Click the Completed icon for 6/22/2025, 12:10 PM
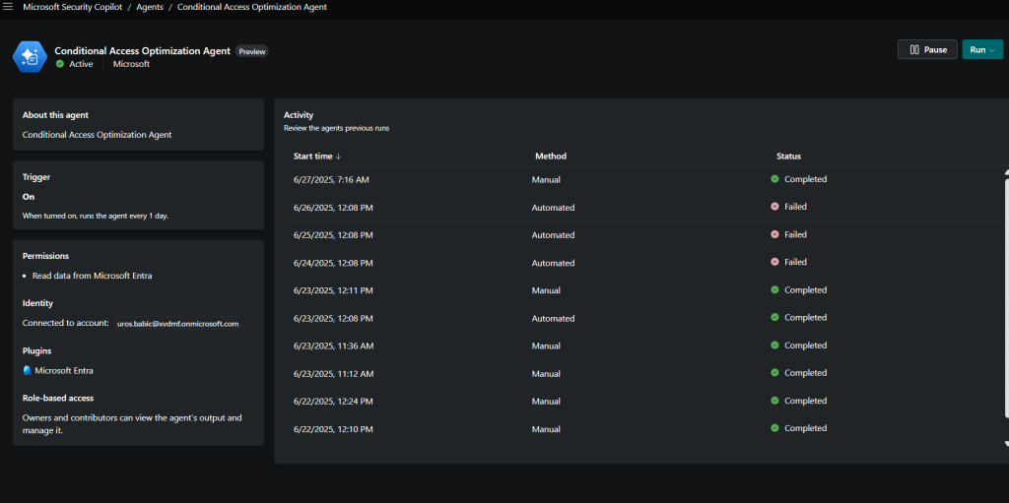 774,428
